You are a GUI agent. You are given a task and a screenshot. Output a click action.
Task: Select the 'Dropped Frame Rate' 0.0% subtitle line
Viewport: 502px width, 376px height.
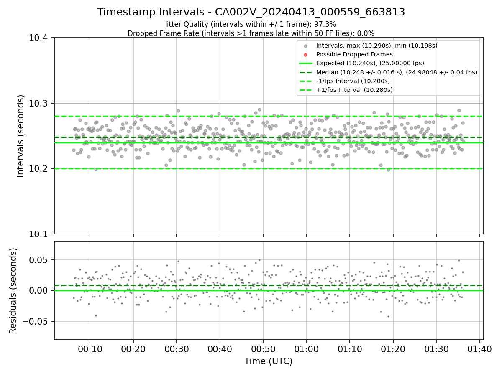tap(251, 33)
